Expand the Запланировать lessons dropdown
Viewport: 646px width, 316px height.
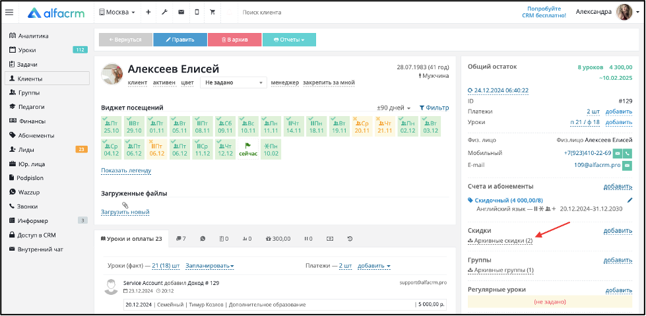click(x=210, y=266)
